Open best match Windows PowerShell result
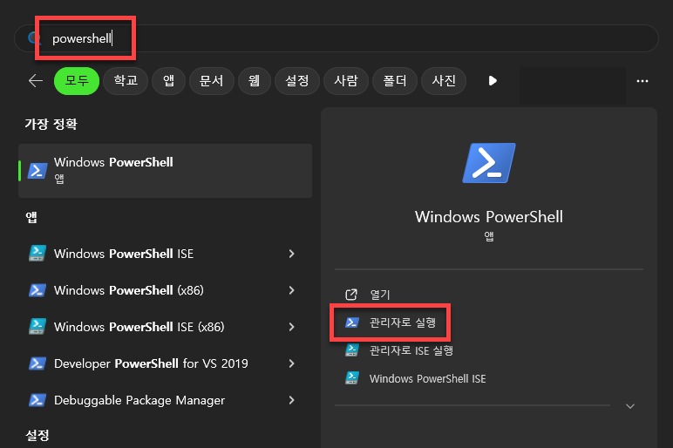 (x=166, y=170)
